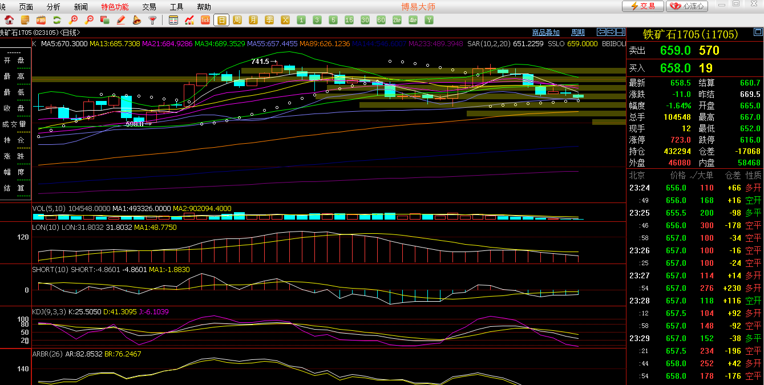Click the 仓差 column header
This screenshot has height=385, width=764.
[x=733, y=175]
